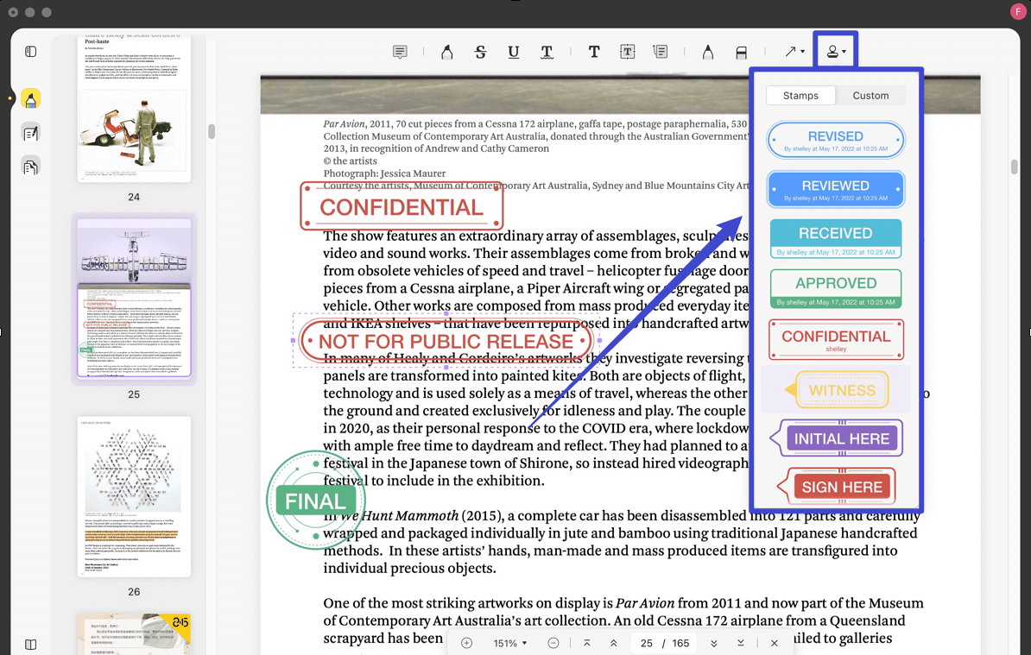Open the zoom percentage dropdown showing 151%
The image size is (1031, 655).
509,643
